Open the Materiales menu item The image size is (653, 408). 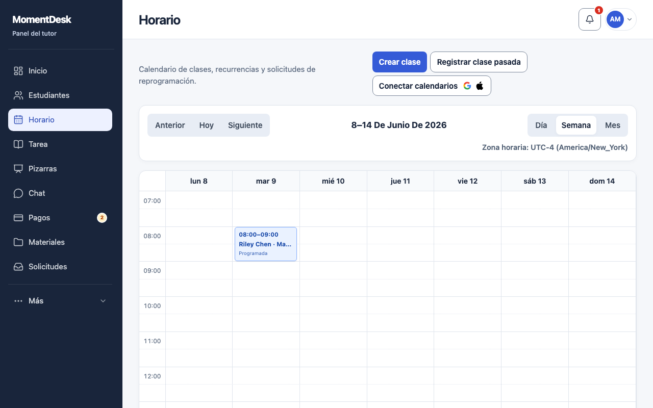tap(60, 242)
